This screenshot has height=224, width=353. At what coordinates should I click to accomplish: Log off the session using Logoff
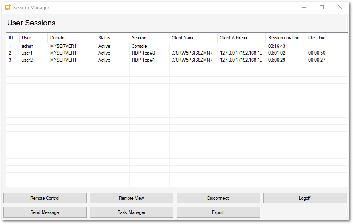[x=305, y=198]
